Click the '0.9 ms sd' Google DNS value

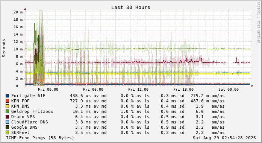[173, 127]
